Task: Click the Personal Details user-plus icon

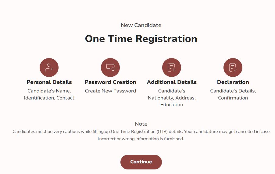Action: (x=49, y=68)
